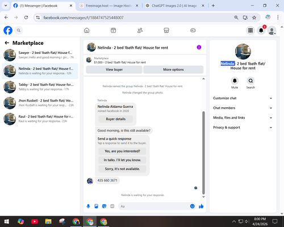This screenshot has height=227, width=284.
Task: Expand the Chat members section
Action: click(243, 108)
